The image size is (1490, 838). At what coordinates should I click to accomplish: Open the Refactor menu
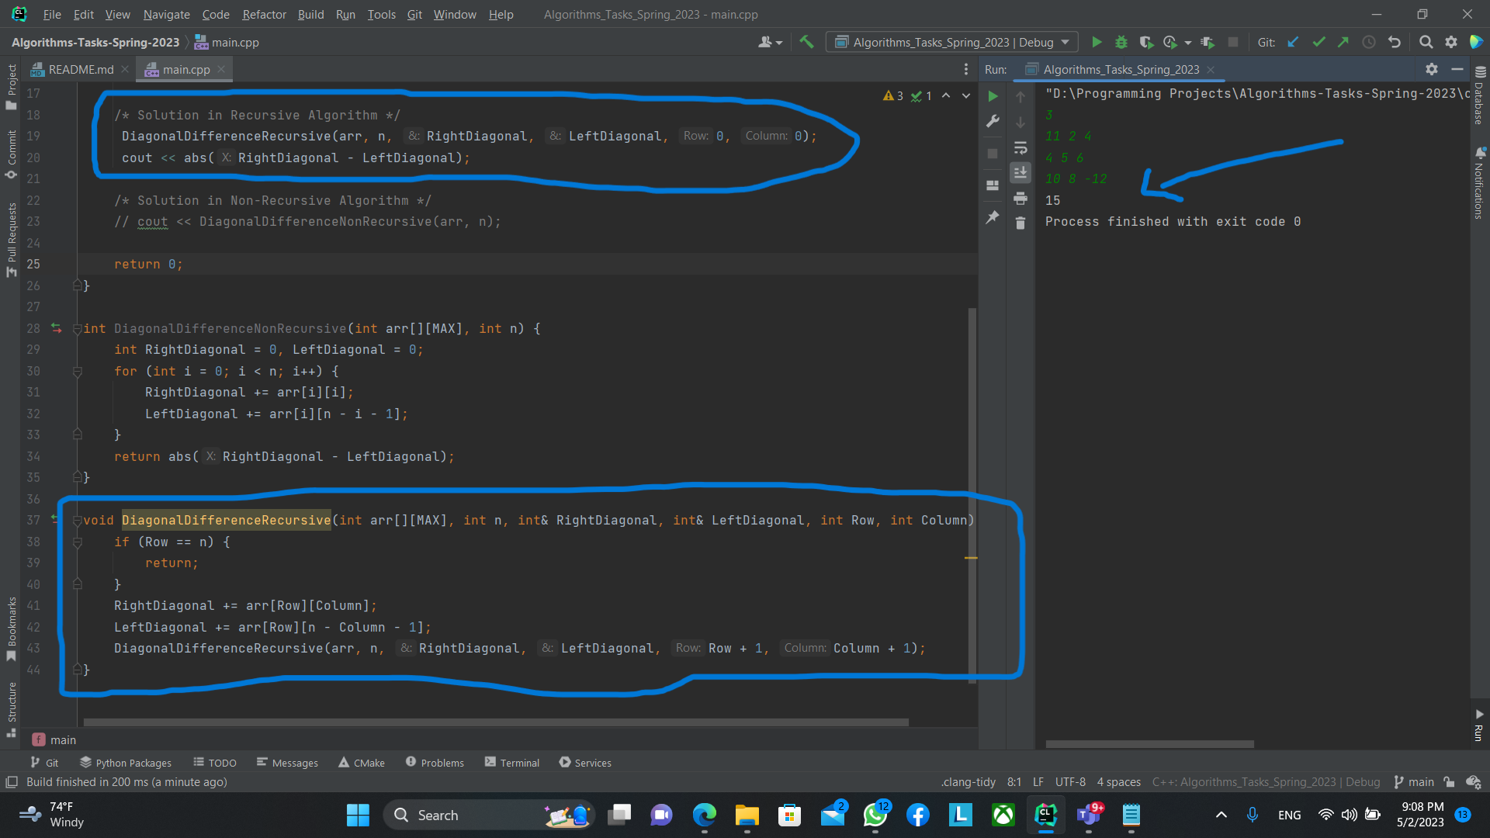pyautogui.click(x=264, y=14)
